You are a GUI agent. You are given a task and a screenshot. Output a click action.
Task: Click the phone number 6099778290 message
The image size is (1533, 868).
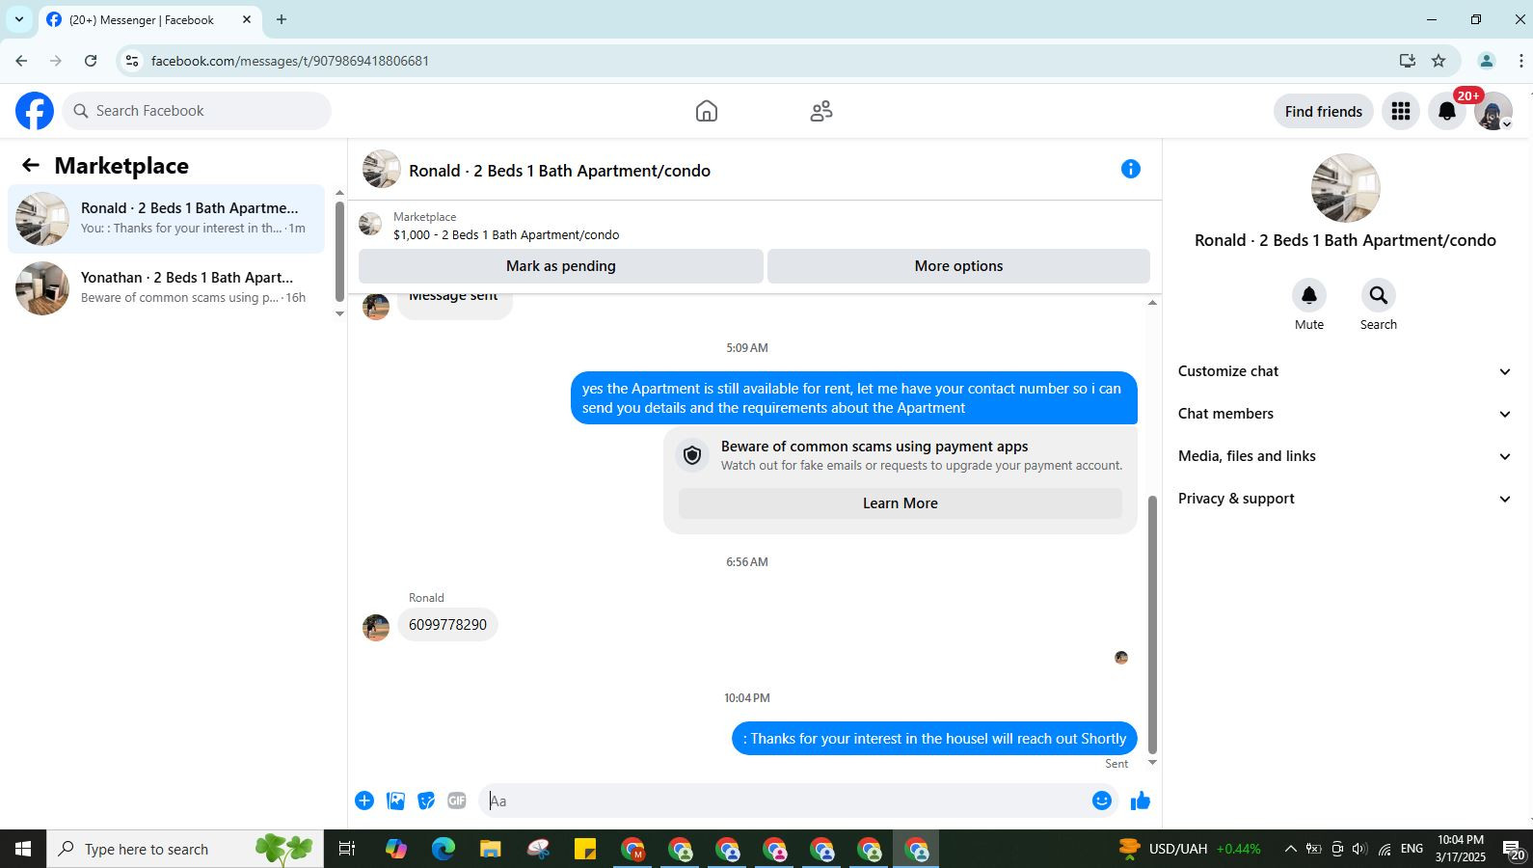447,625
